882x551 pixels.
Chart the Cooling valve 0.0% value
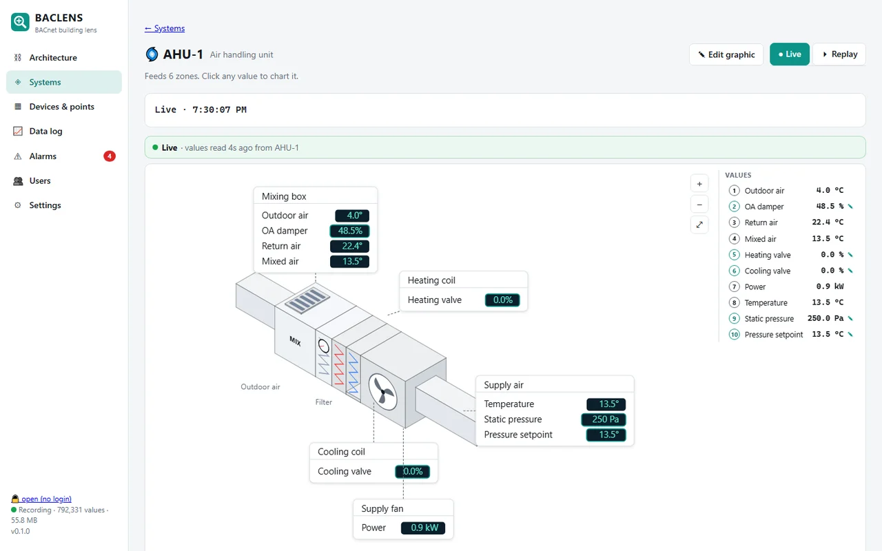(x=412, y=472)
